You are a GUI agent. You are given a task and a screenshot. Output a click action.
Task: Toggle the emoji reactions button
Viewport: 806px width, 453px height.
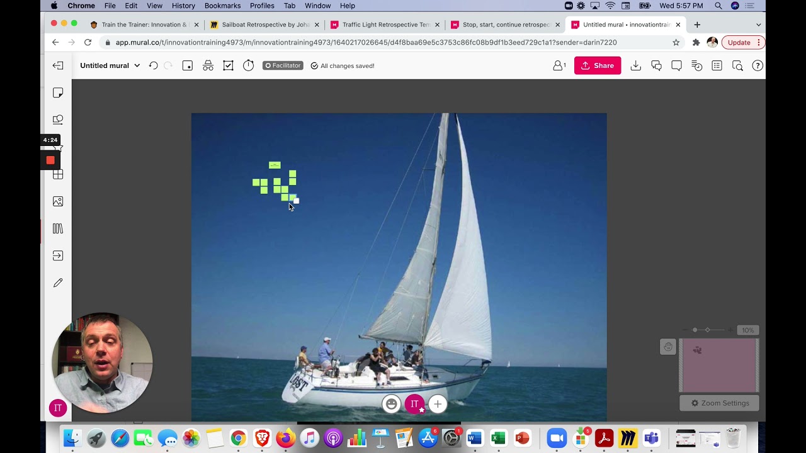tap(391, 404)
